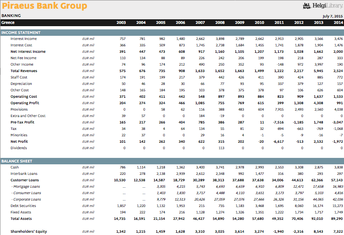Click EUR mil unit in Tax row
The height and width of the screenshot is (235, 344).
click(x=88, y=129)
